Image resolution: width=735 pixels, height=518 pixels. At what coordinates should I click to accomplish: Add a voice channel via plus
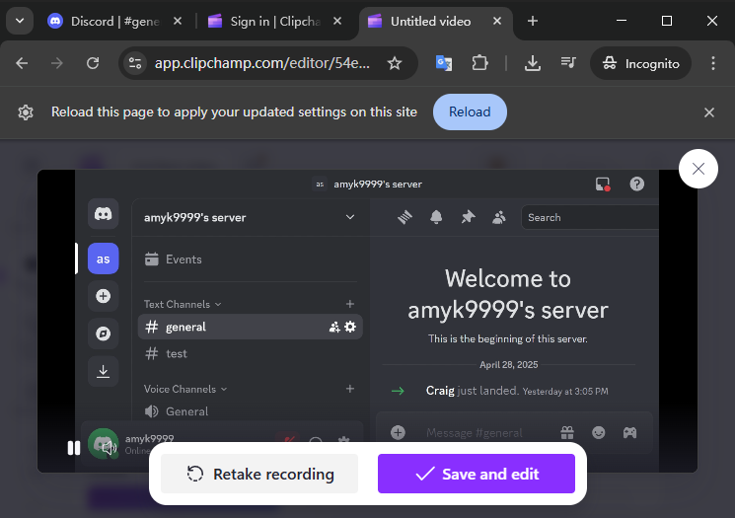pyautogui.click(x=350, y=389)
